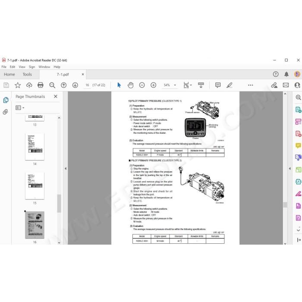Open the View menu

click(x=22, y=67)
